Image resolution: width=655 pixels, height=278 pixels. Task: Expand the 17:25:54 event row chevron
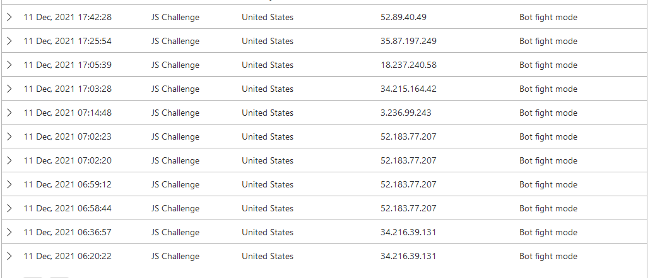point(9,42)
